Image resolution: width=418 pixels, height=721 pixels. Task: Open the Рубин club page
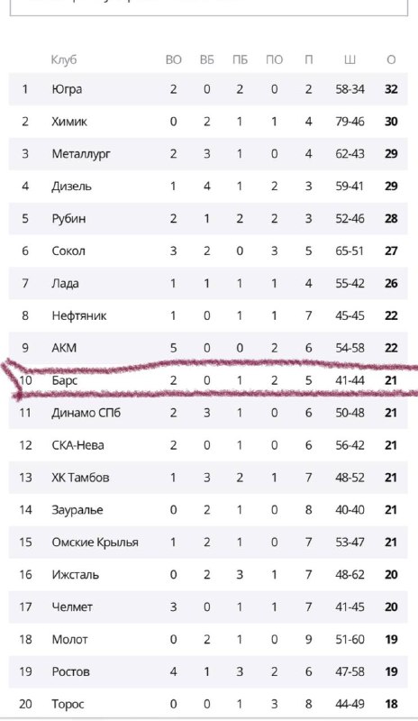point(68,218)
